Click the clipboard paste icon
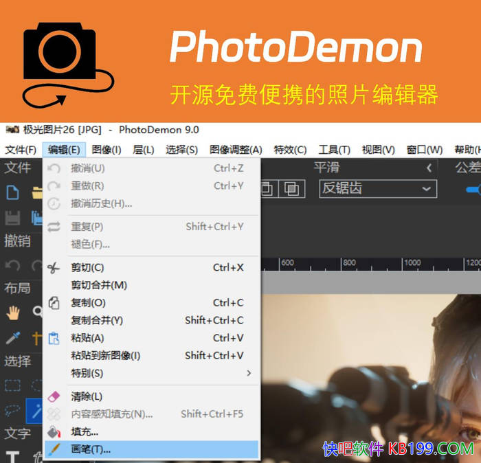 (54, 338)
